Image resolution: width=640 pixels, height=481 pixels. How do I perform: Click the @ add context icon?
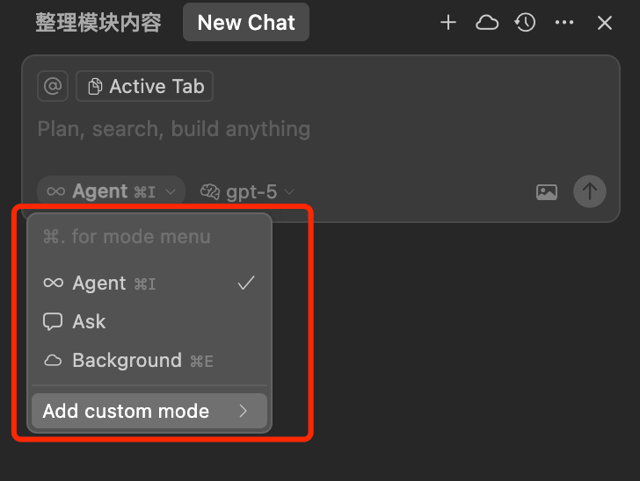(x=53, y=86)
